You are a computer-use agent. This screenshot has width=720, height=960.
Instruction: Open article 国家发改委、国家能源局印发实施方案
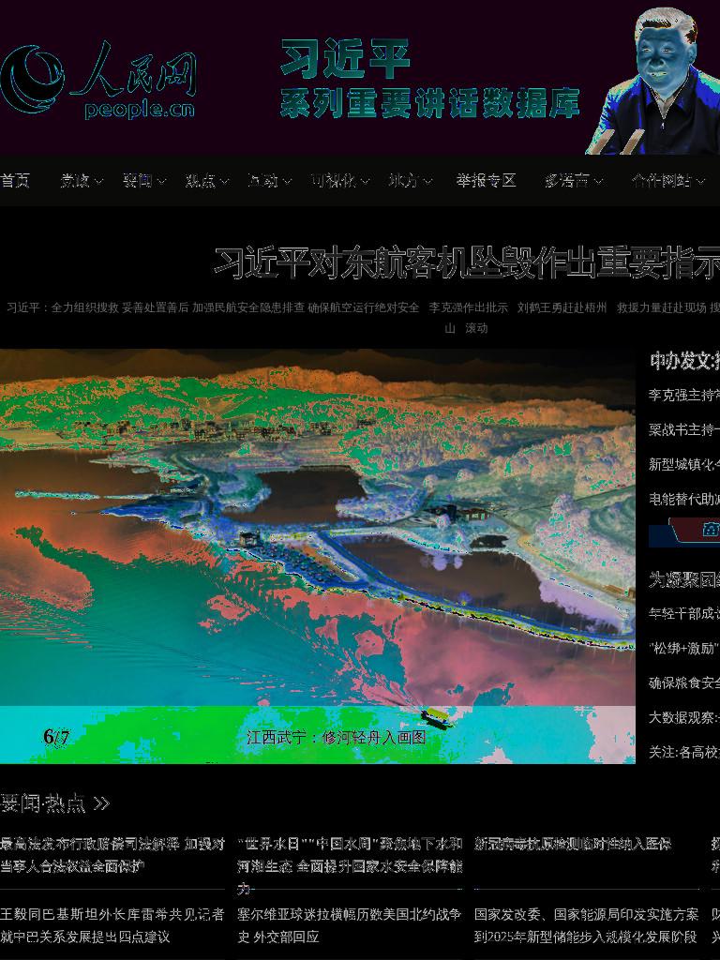click(x=587, y=925)
